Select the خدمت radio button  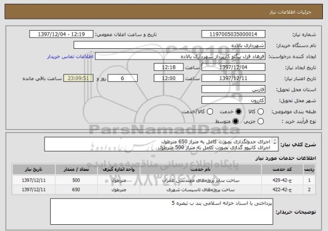coord(239,112)
